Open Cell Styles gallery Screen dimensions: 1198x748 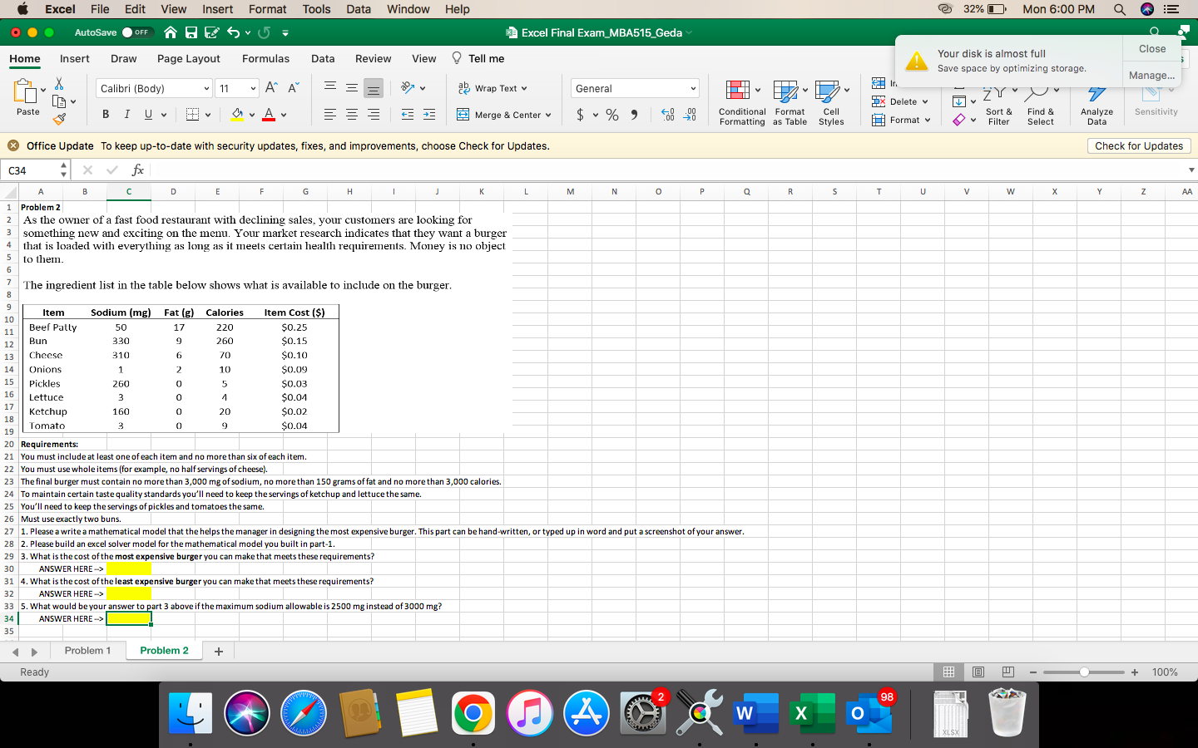click(831, 103)
